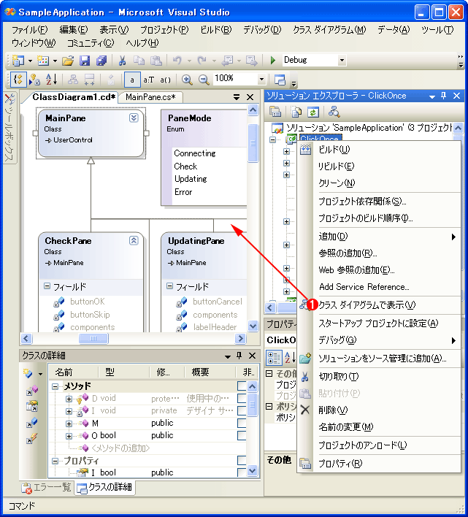Click the Categorized view icon in Properties window

pos(274,357)
